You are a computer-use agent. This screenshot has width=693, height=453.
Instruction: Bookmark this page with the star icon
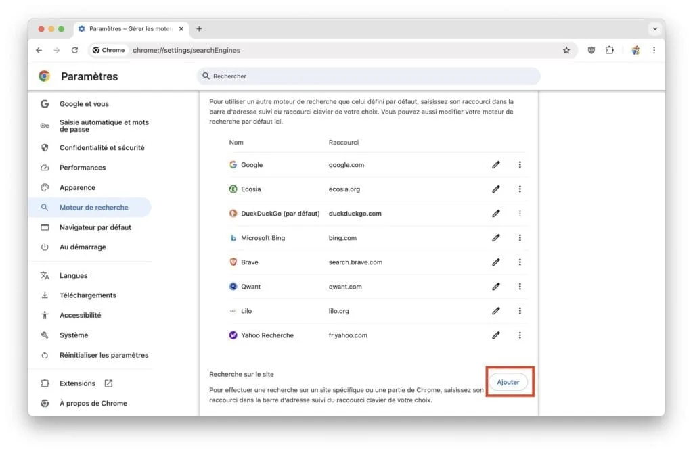click(x=566, y=50)
